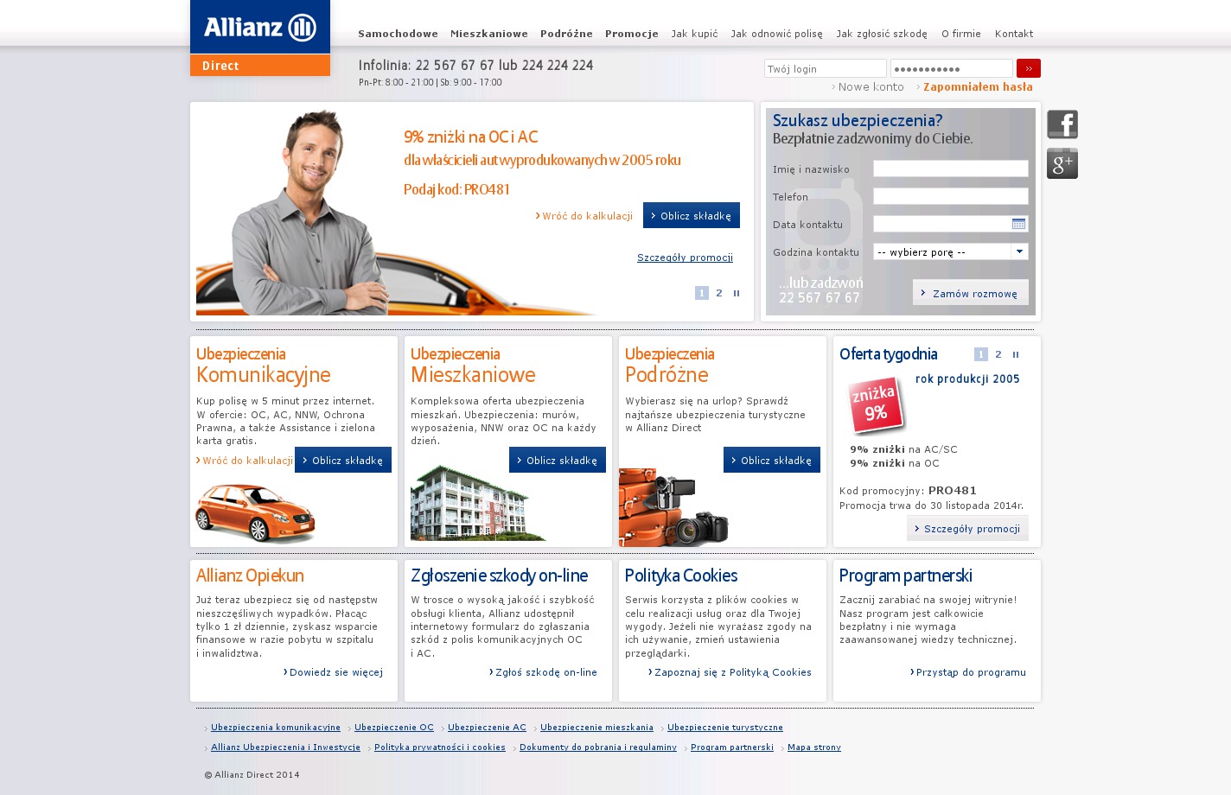
Task: Submit login with the red arrow button
Action: [x=1028, y=68]
